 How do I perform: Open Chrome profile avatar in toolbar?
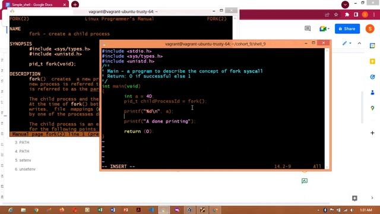[x=365, y=14]
